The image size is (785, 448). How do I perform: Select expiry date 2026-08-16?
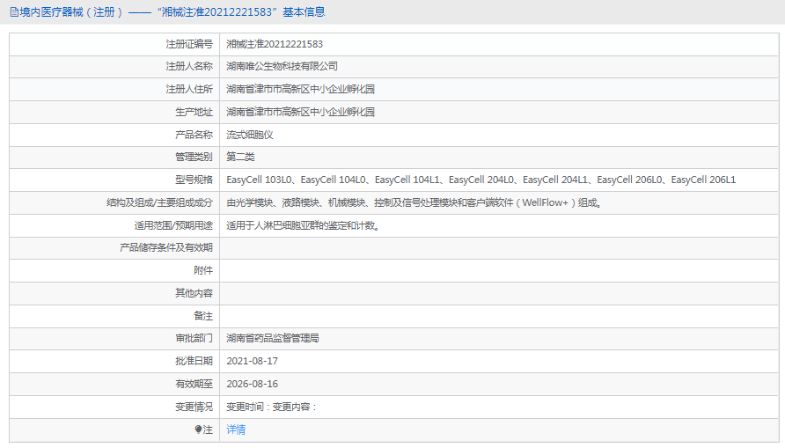pos(253,384)
